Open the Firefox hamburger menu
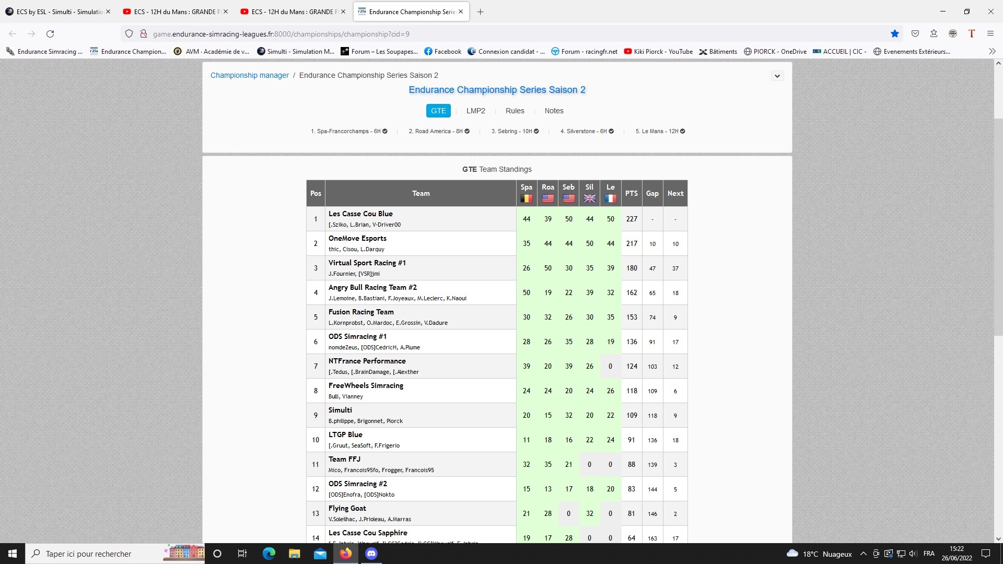Image resolution: width=1003 pixels, height=564 pixels. click(990, 34)
